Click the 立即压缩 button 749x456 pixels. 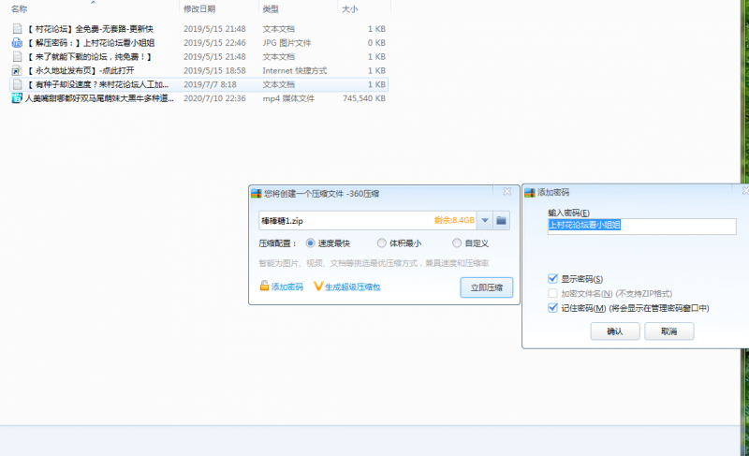click(x=486, y=287)
